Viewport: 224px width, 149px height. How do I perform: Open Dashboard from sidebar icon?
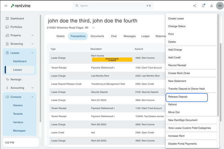click(7, 19)
